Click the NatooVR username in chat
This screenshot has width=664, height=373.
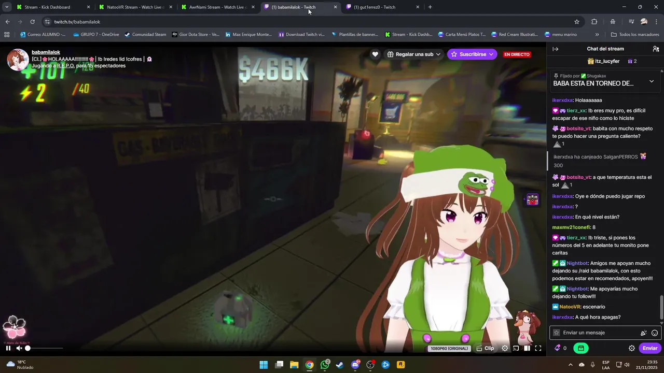[x=570, y=307]
